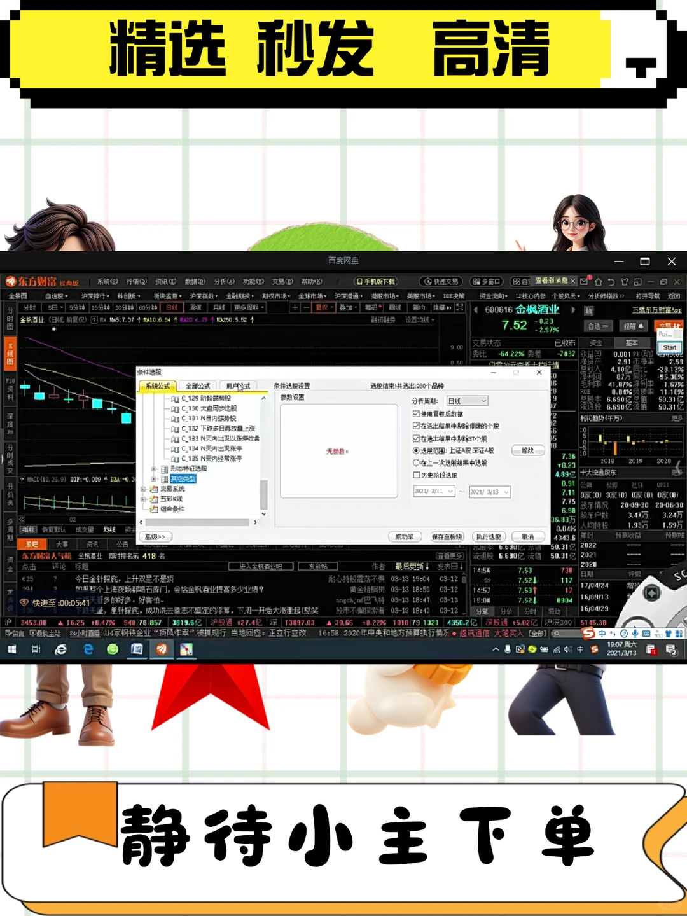Open the Windows notification center
687x916 pixels.
(671, 649)
